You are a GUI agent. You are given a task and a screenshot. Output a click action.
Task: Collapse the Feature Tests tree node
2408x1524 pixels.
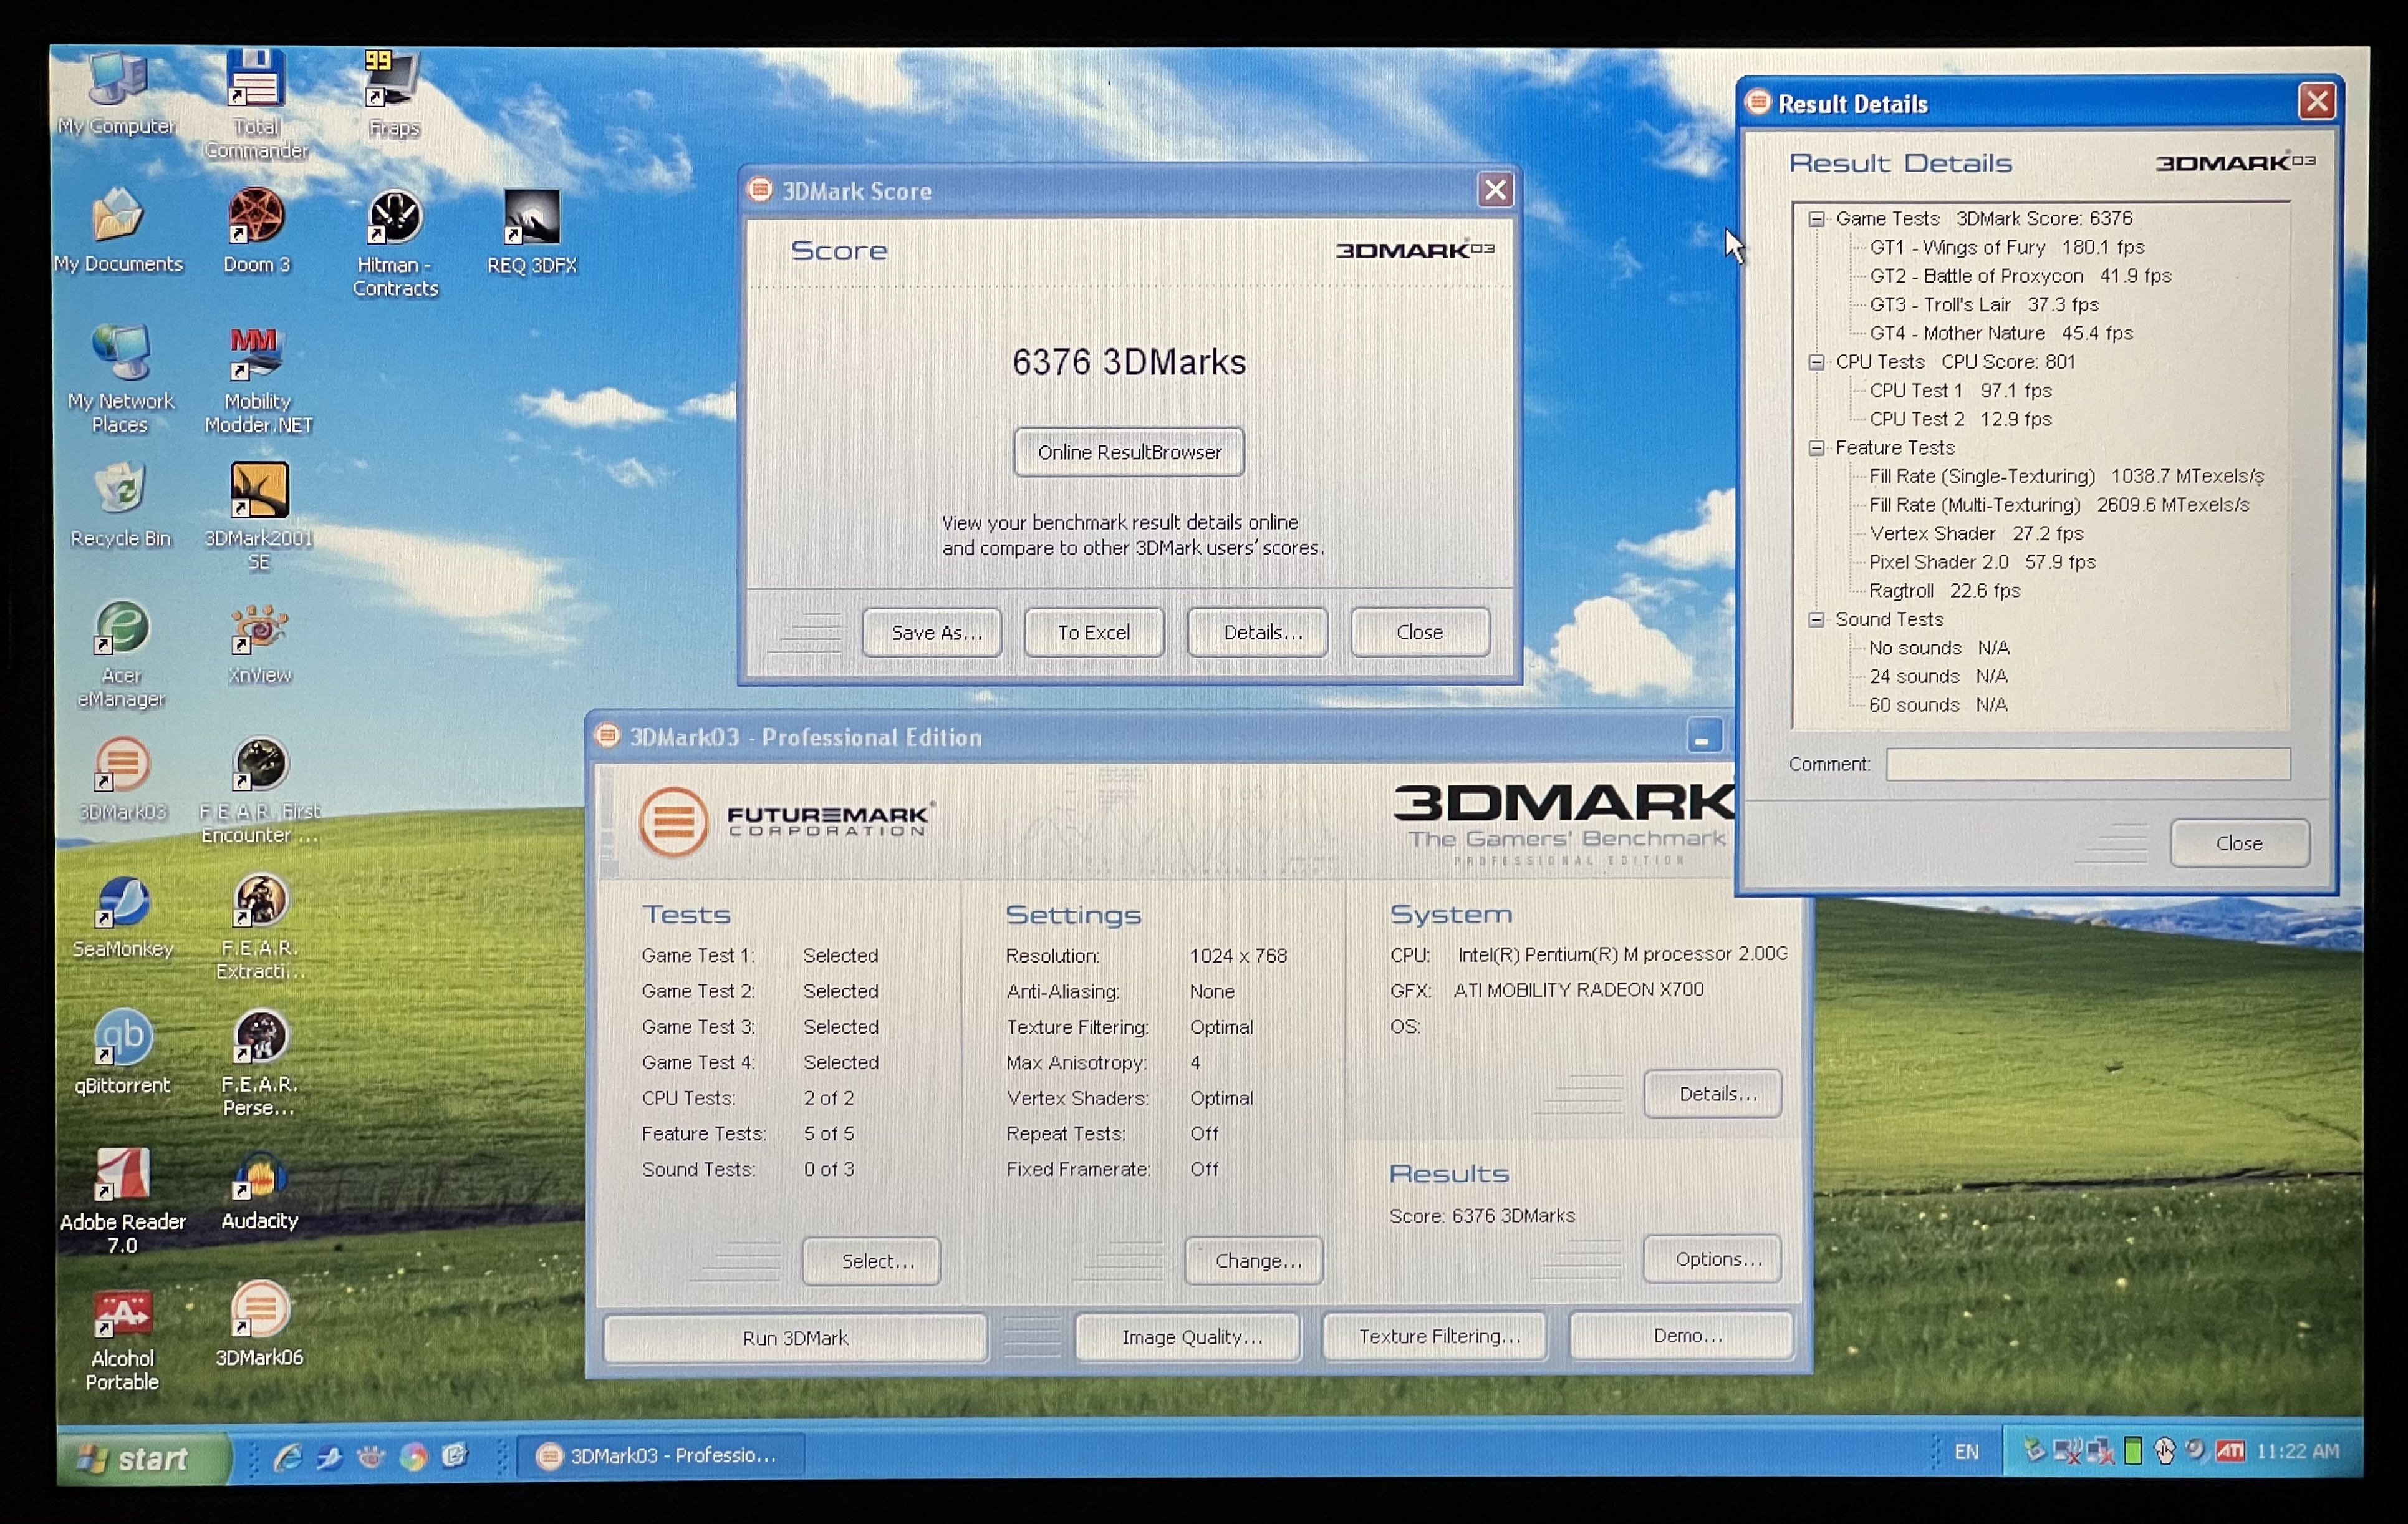point(1816,449)
